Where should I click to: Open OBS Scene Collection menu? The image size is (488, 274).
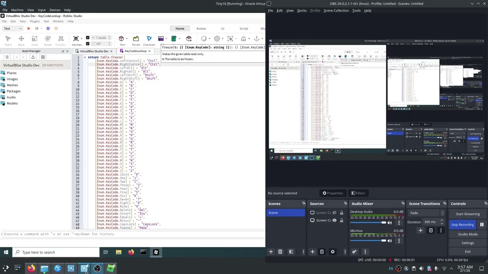coord(336,11)
